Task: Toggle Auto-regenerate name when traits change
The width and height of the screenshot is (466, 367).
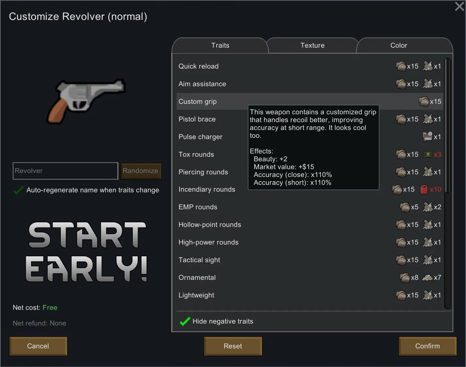Action: [19, 190]
